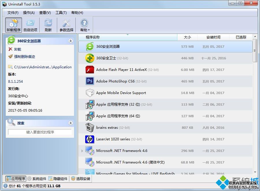Sort by 已追踪 traced column header
Image resolution: width=260 pixels, height=191 pixels.
pos(241,37)
